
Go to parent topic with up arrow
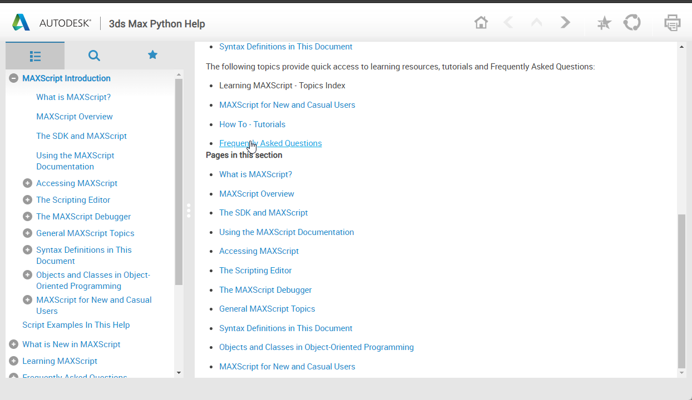point(537,23)
